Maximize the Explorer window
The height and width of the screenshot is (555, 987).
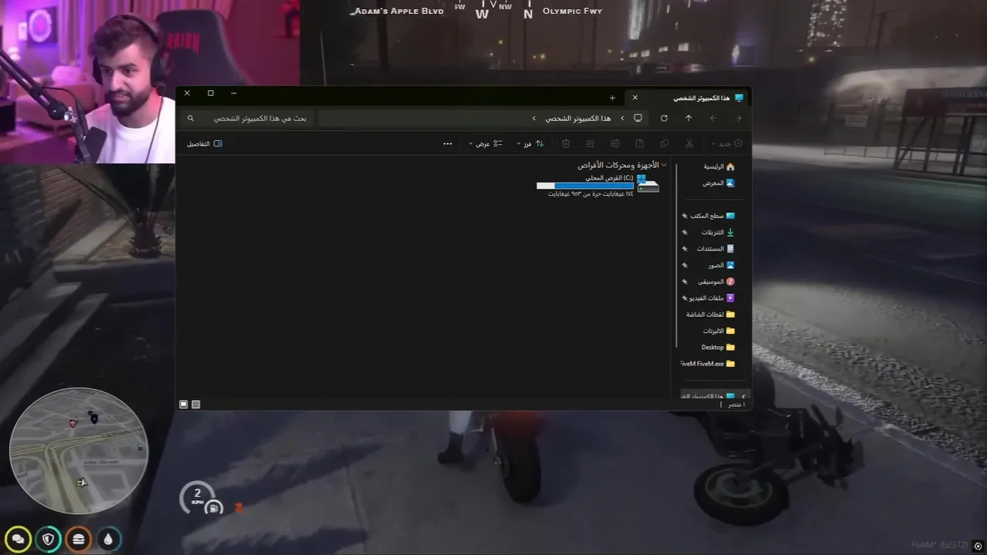211,93
